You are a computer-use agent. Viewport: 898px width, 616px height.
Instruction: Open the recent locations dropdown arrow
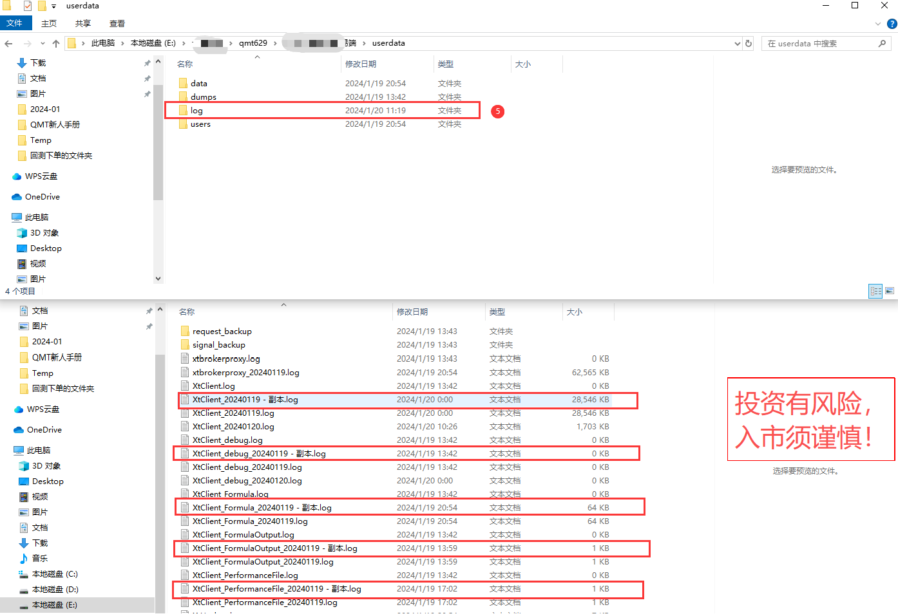pyautogui.click(x=43, y=44)
